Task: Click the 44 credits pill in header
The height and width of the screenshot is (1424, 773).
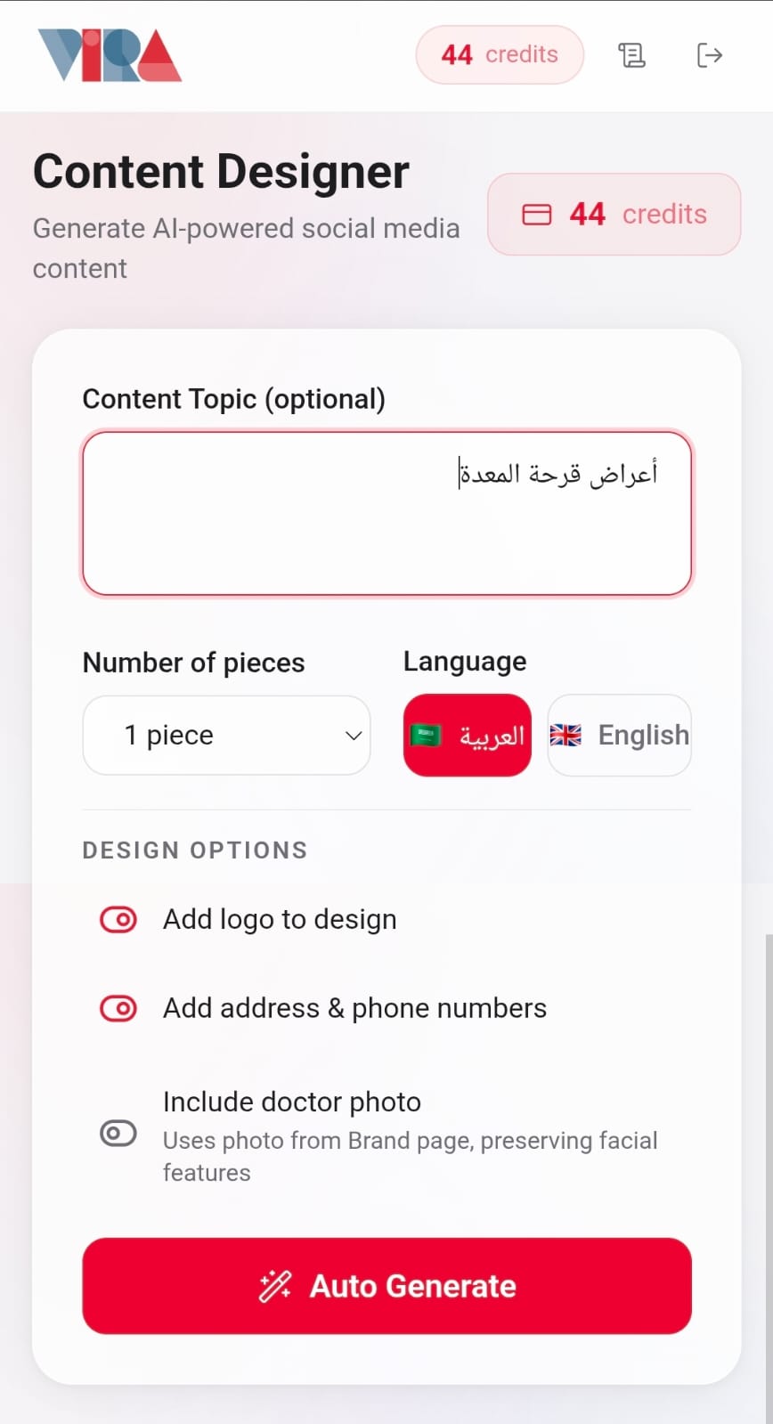Action: point(500,55)
